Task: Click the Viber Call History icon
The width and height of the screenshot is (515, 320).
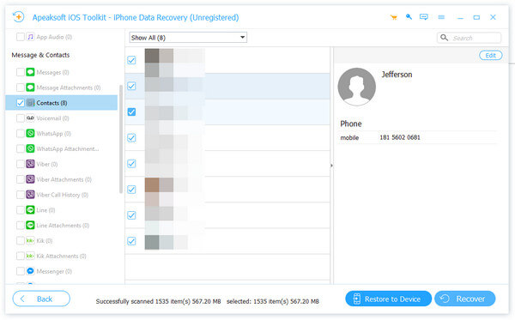Action: click(x=30, y=195)
